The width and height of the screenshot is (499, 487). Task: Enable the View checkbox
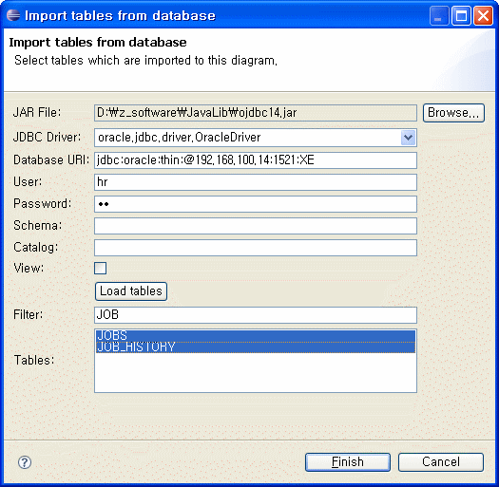coord(100,268)
